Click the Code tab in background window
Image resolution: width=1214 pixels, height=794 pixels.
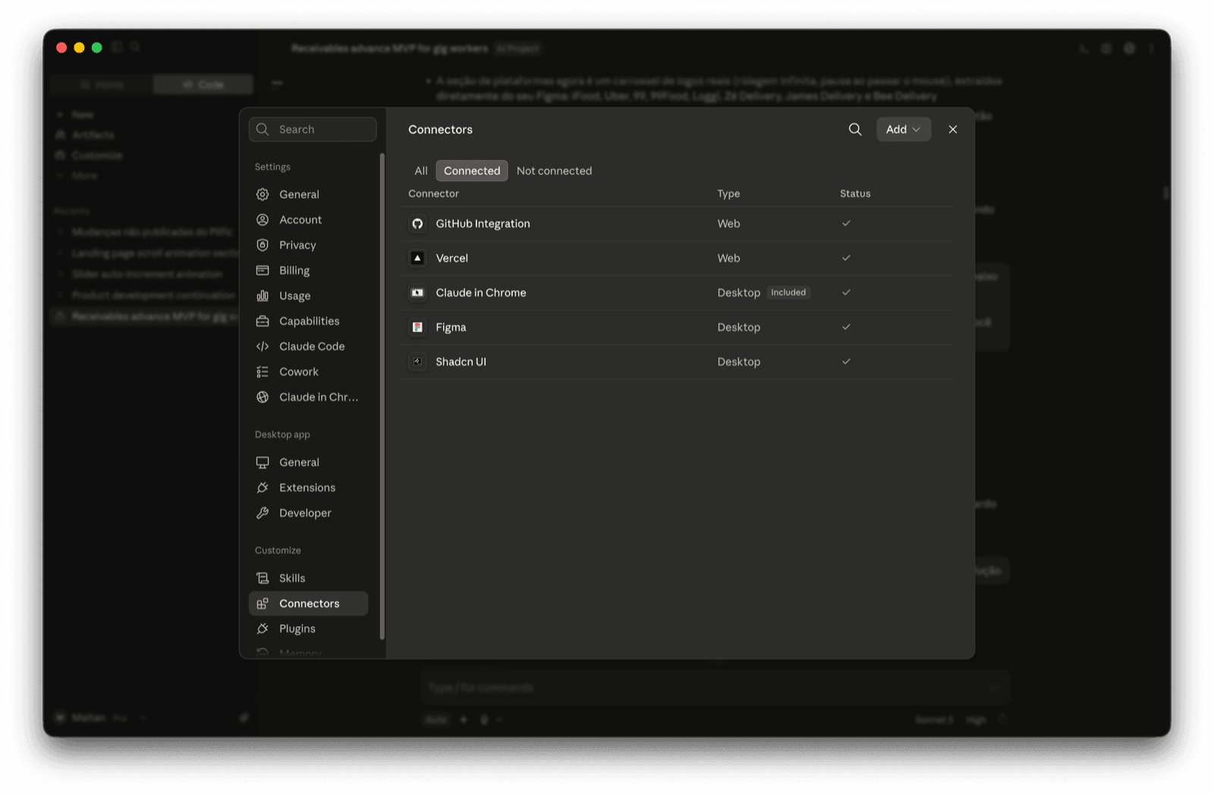tap(203, 84)
